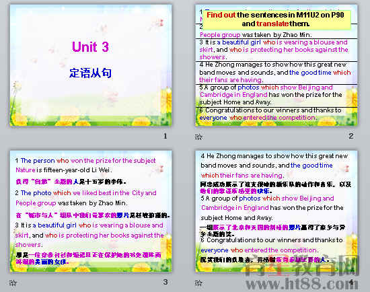
Task: Click slide number 1 label
Action: [165, 136]
